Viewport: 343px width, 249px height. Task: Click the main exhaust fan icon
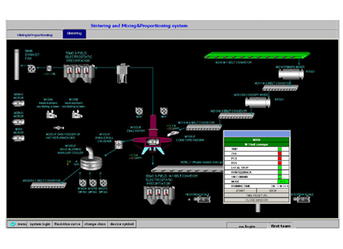pyautogui.click(x=32, y=68)
